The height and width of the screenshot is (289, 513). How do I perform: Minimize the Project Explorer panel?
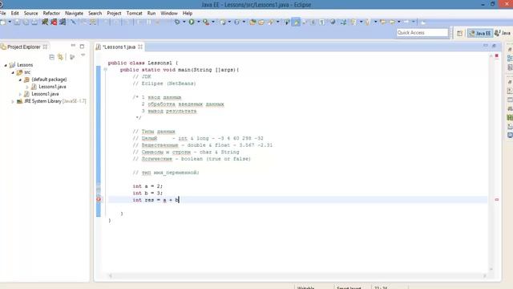coord(73,46)
